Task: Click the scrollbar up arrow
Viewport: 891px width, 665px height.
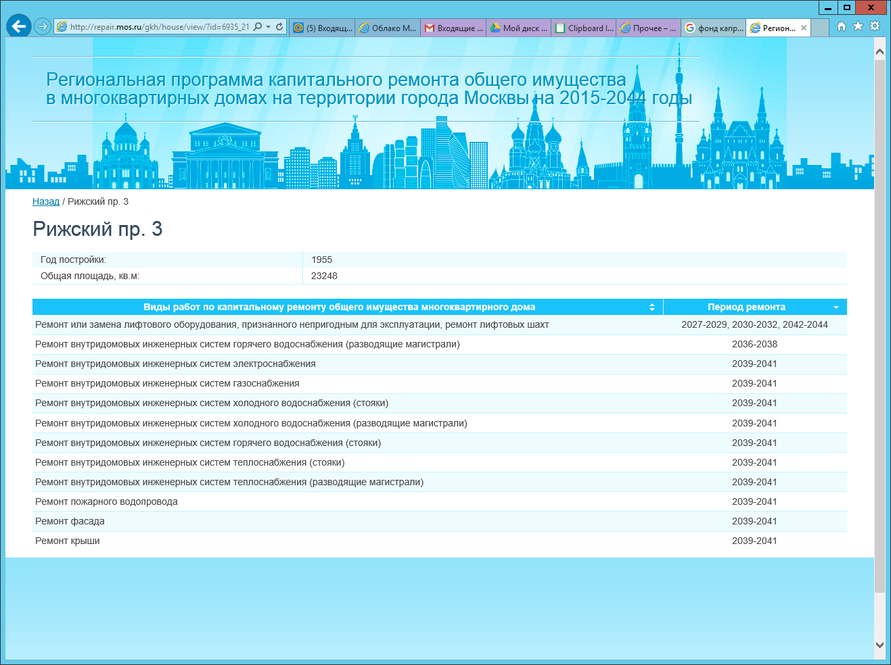Action: [879, 51]
